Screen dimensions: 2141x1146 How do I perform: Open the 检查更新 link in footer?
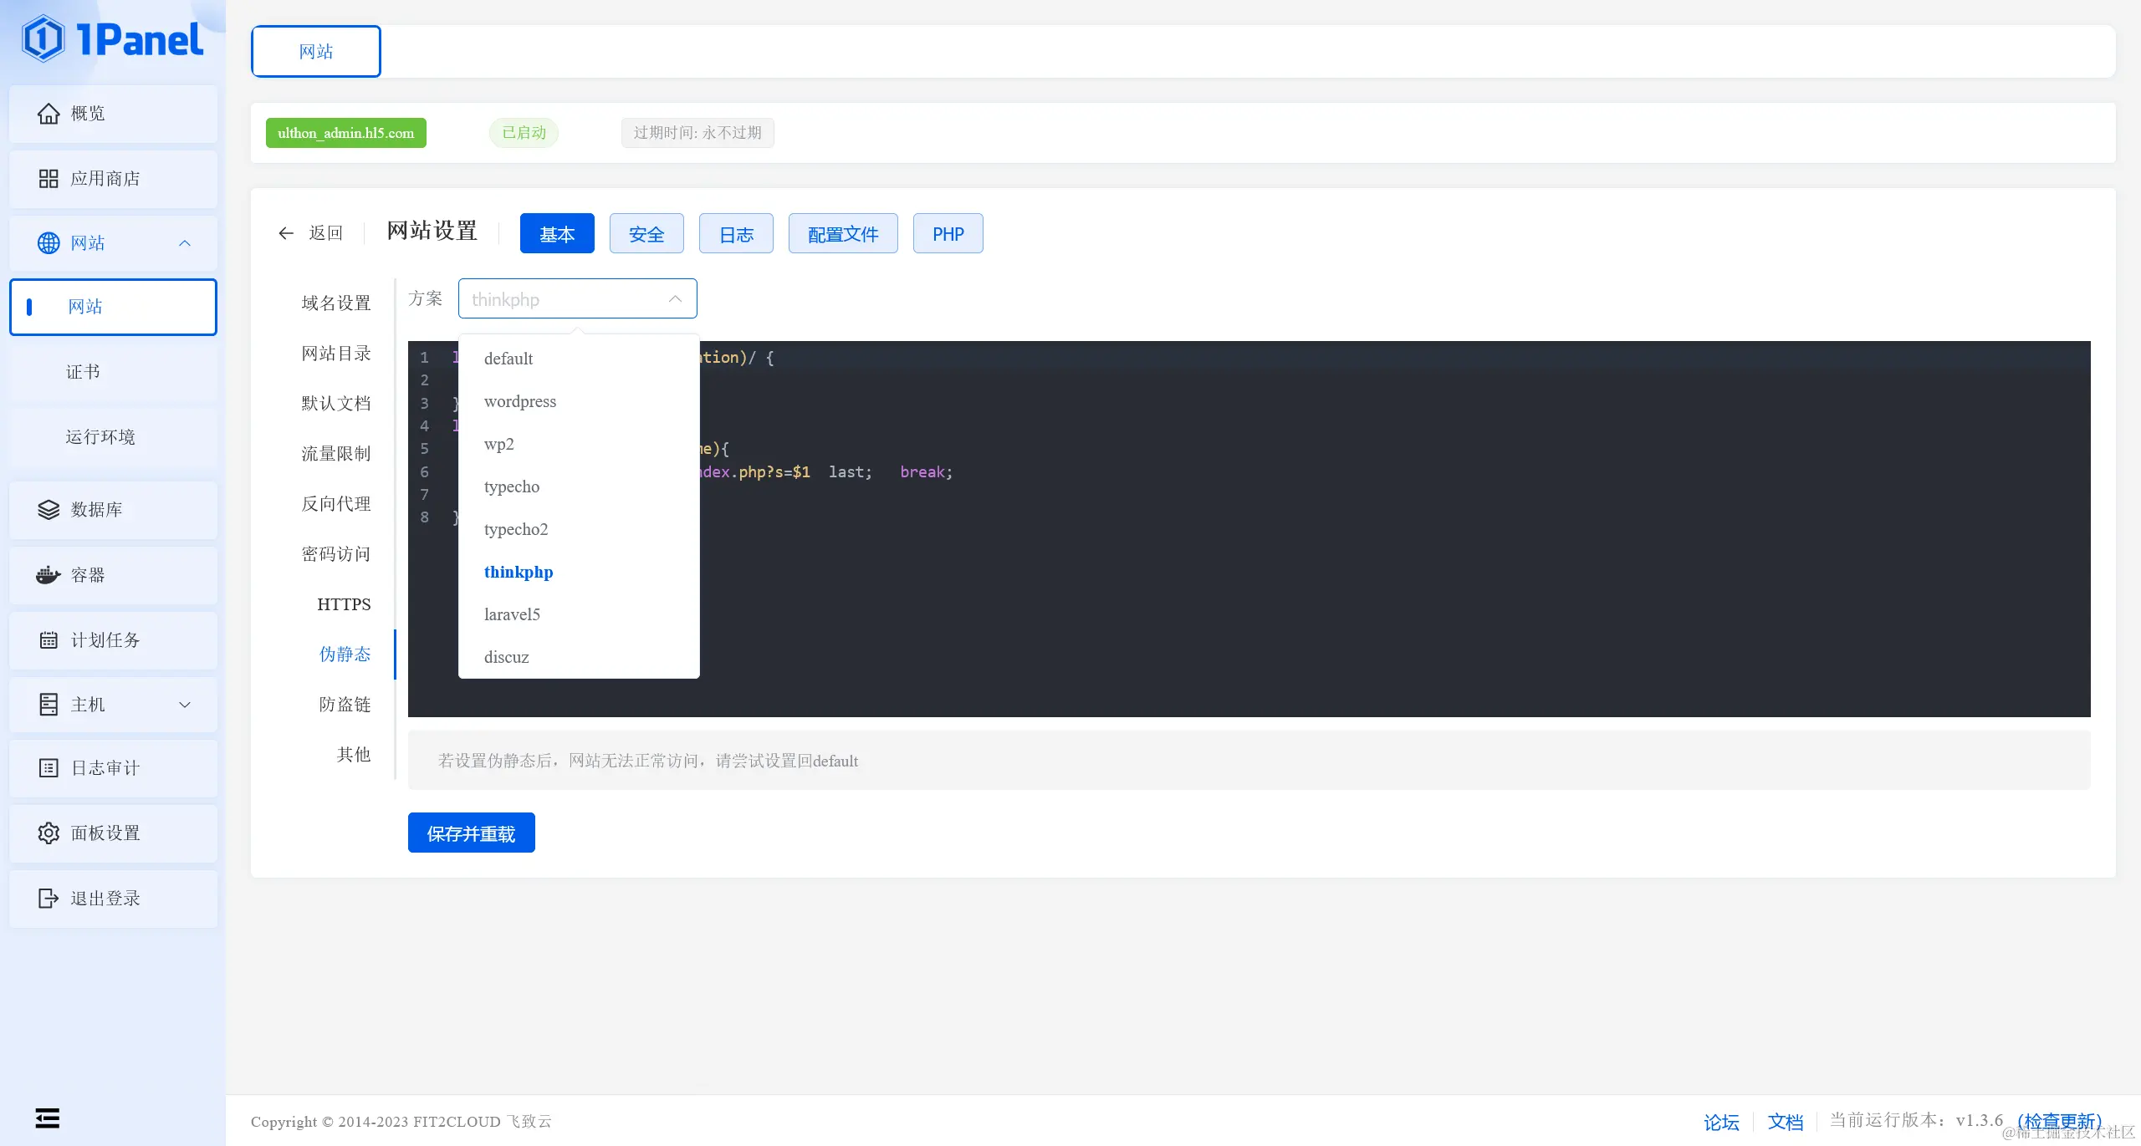[x=2058, y=1122]
